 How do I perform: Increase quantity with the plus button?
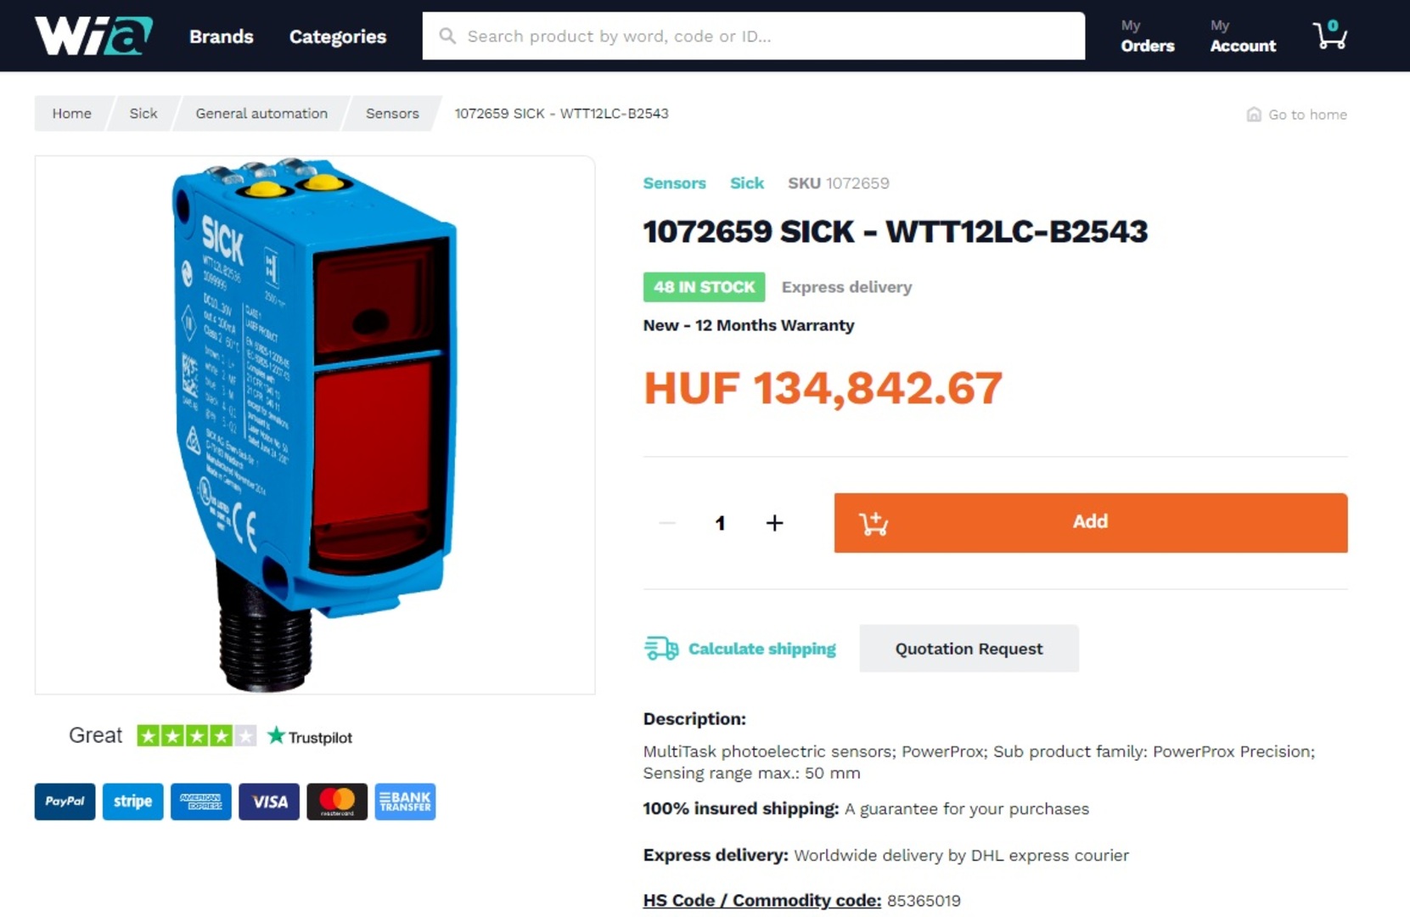tap(774, 523)
